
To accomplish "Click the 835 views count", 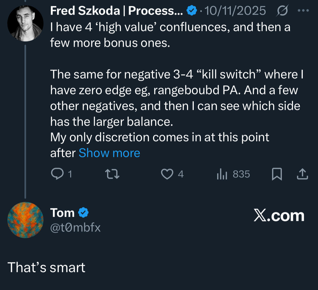I will (x=241, y=174).
